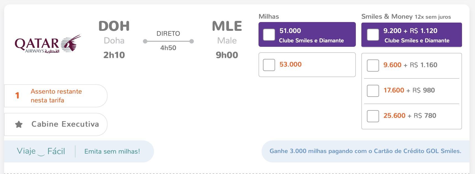Screen dimensions: 475x174
Task: Check the 9.200 + R$ 1.120 option
Action: pos(373,35)
